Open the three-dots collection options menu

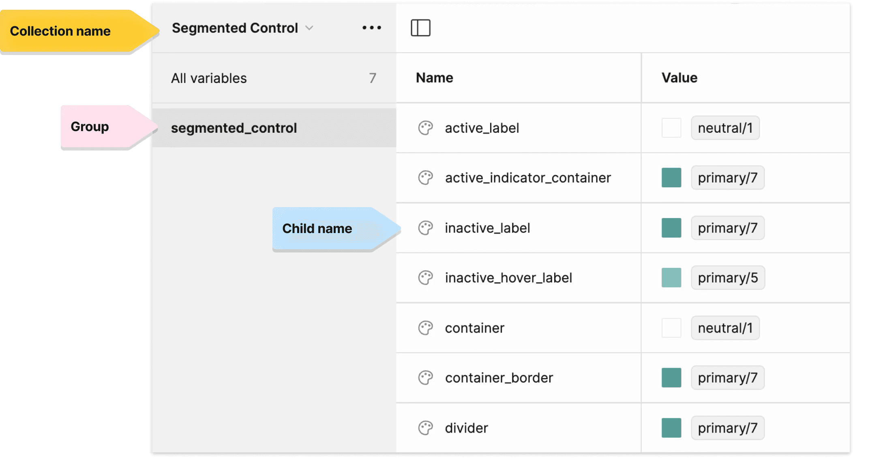click(371, 28)
